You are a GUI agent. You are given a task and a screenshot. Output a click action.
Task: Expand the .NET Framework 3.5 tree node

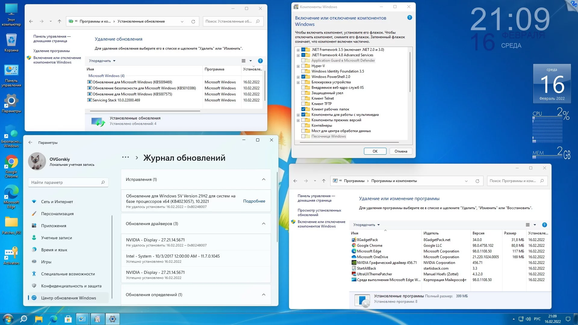pyautogui.click(x=298, y=50)
